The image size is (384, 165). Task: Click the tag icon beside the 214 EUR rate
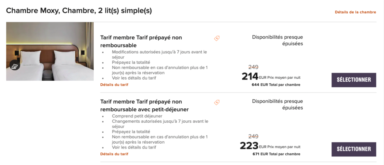(217, 38)
